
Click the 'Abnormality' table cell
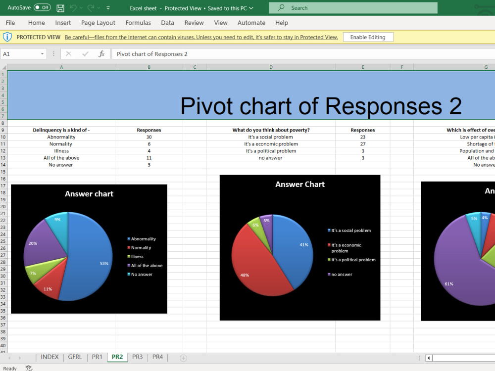pyautogui.click(x=61, y=137)
